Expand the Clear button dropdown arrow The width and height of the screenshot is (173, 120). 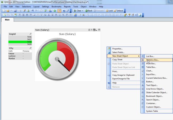(83, 11)
